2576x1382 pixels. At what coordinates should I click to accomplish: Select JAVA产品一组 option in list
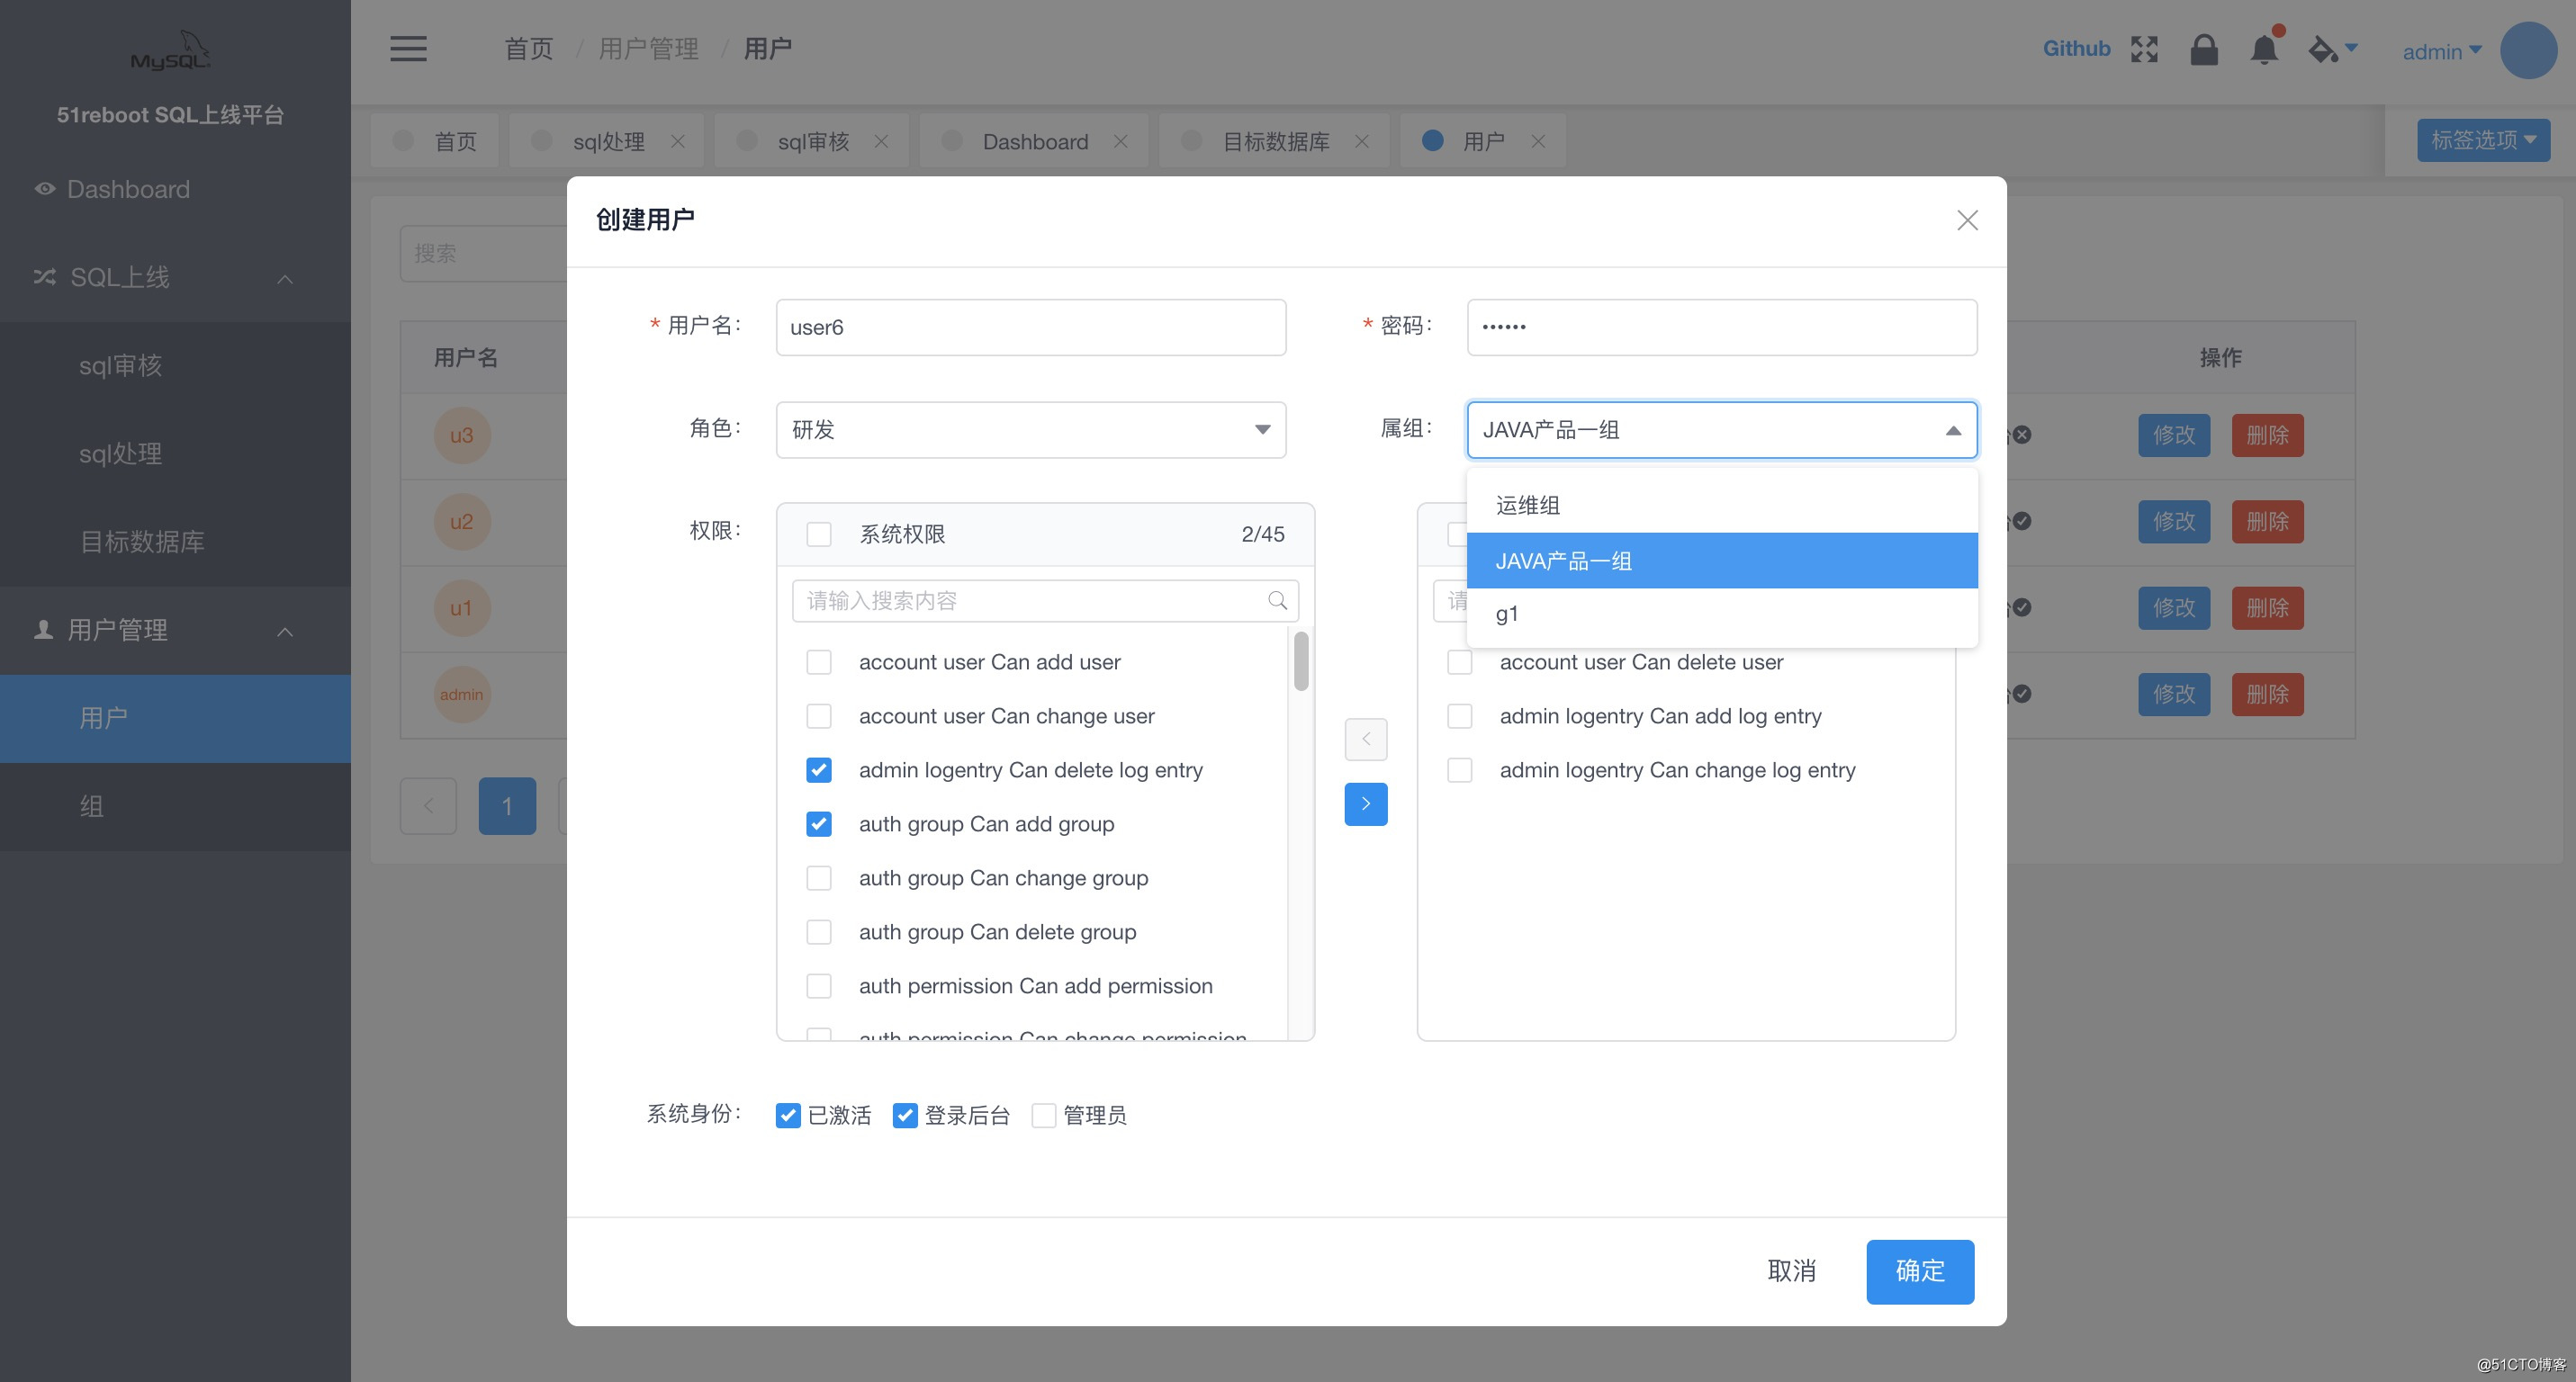tap(1722, 561)
